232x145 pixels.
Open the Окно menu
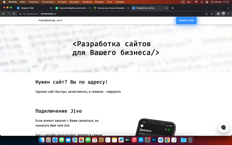109,2
